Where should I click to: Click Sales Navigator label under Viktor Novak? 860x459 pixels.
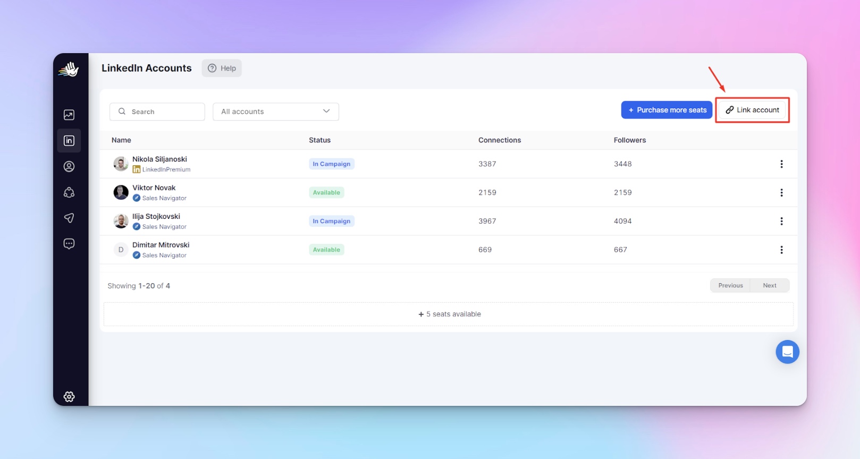pos(164,198)
